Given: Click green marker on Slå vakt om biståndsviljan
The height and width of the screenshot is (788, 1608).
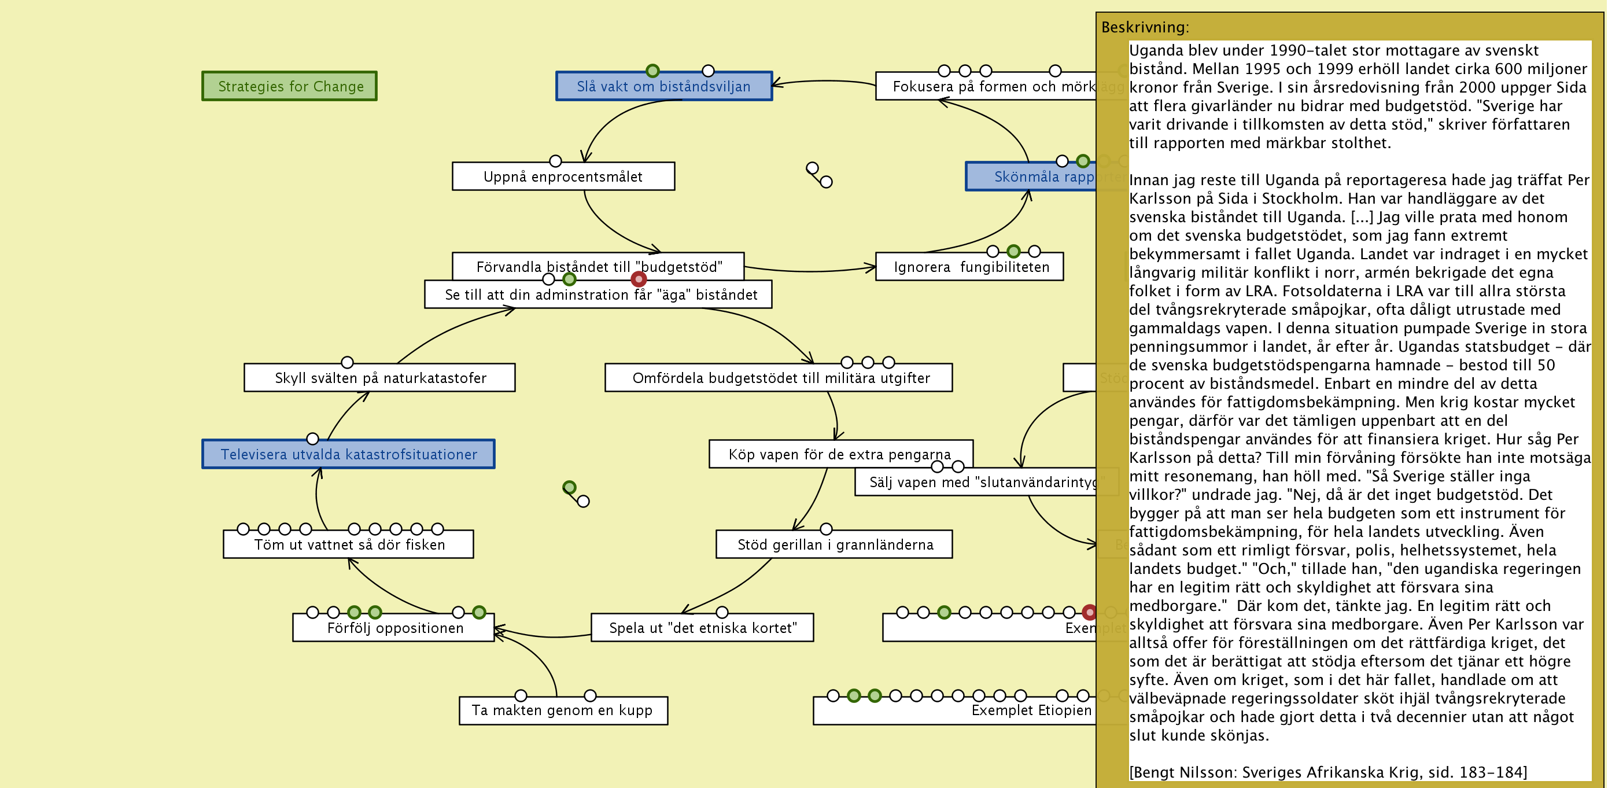Looking at the screenshot, I should [x=652, y=71].
